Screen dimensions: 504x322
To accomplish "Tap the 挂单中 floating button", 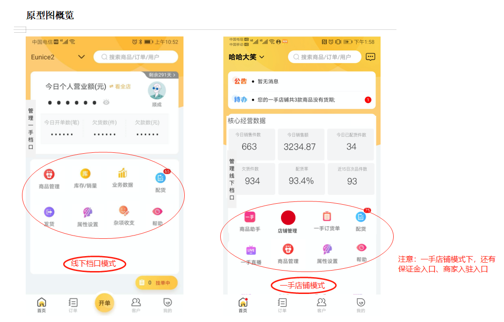I will tap(157, 283).
